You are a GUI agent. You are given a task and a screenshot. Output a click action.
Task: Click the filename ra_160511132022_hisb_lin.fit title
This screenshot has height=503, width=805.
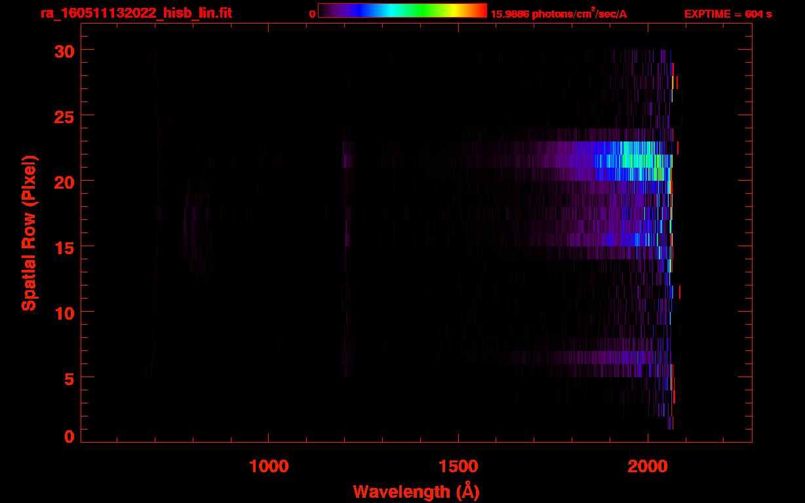coord(135,13)
